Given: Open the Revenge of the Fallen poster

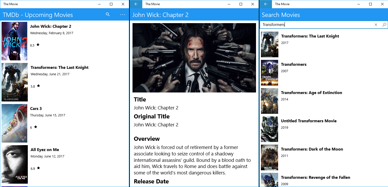Looking at the screenshot, I should (269, 180).
